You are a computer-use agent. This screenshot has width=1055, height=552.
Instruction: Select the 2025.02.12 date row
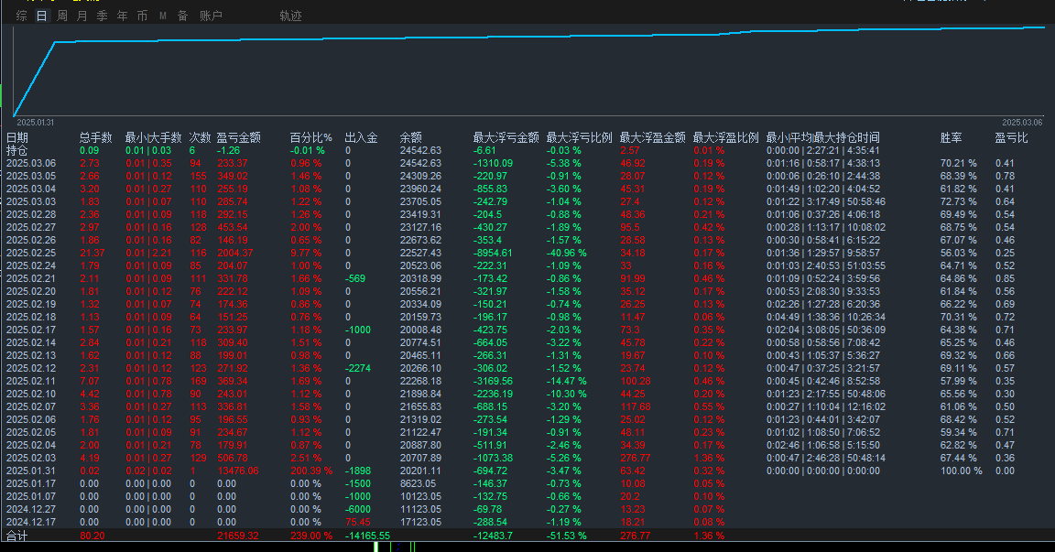(31, 368)
